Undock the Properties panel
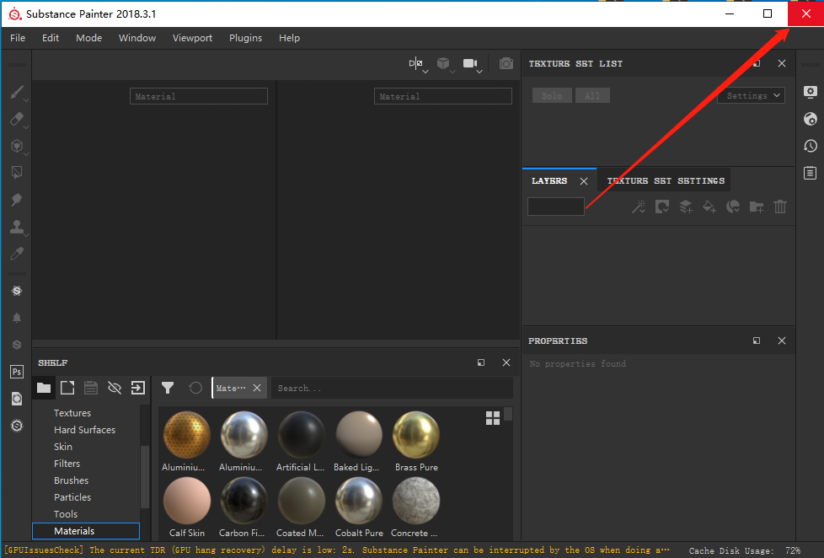The height and width of the screenshot is (558, 824). 757,341
